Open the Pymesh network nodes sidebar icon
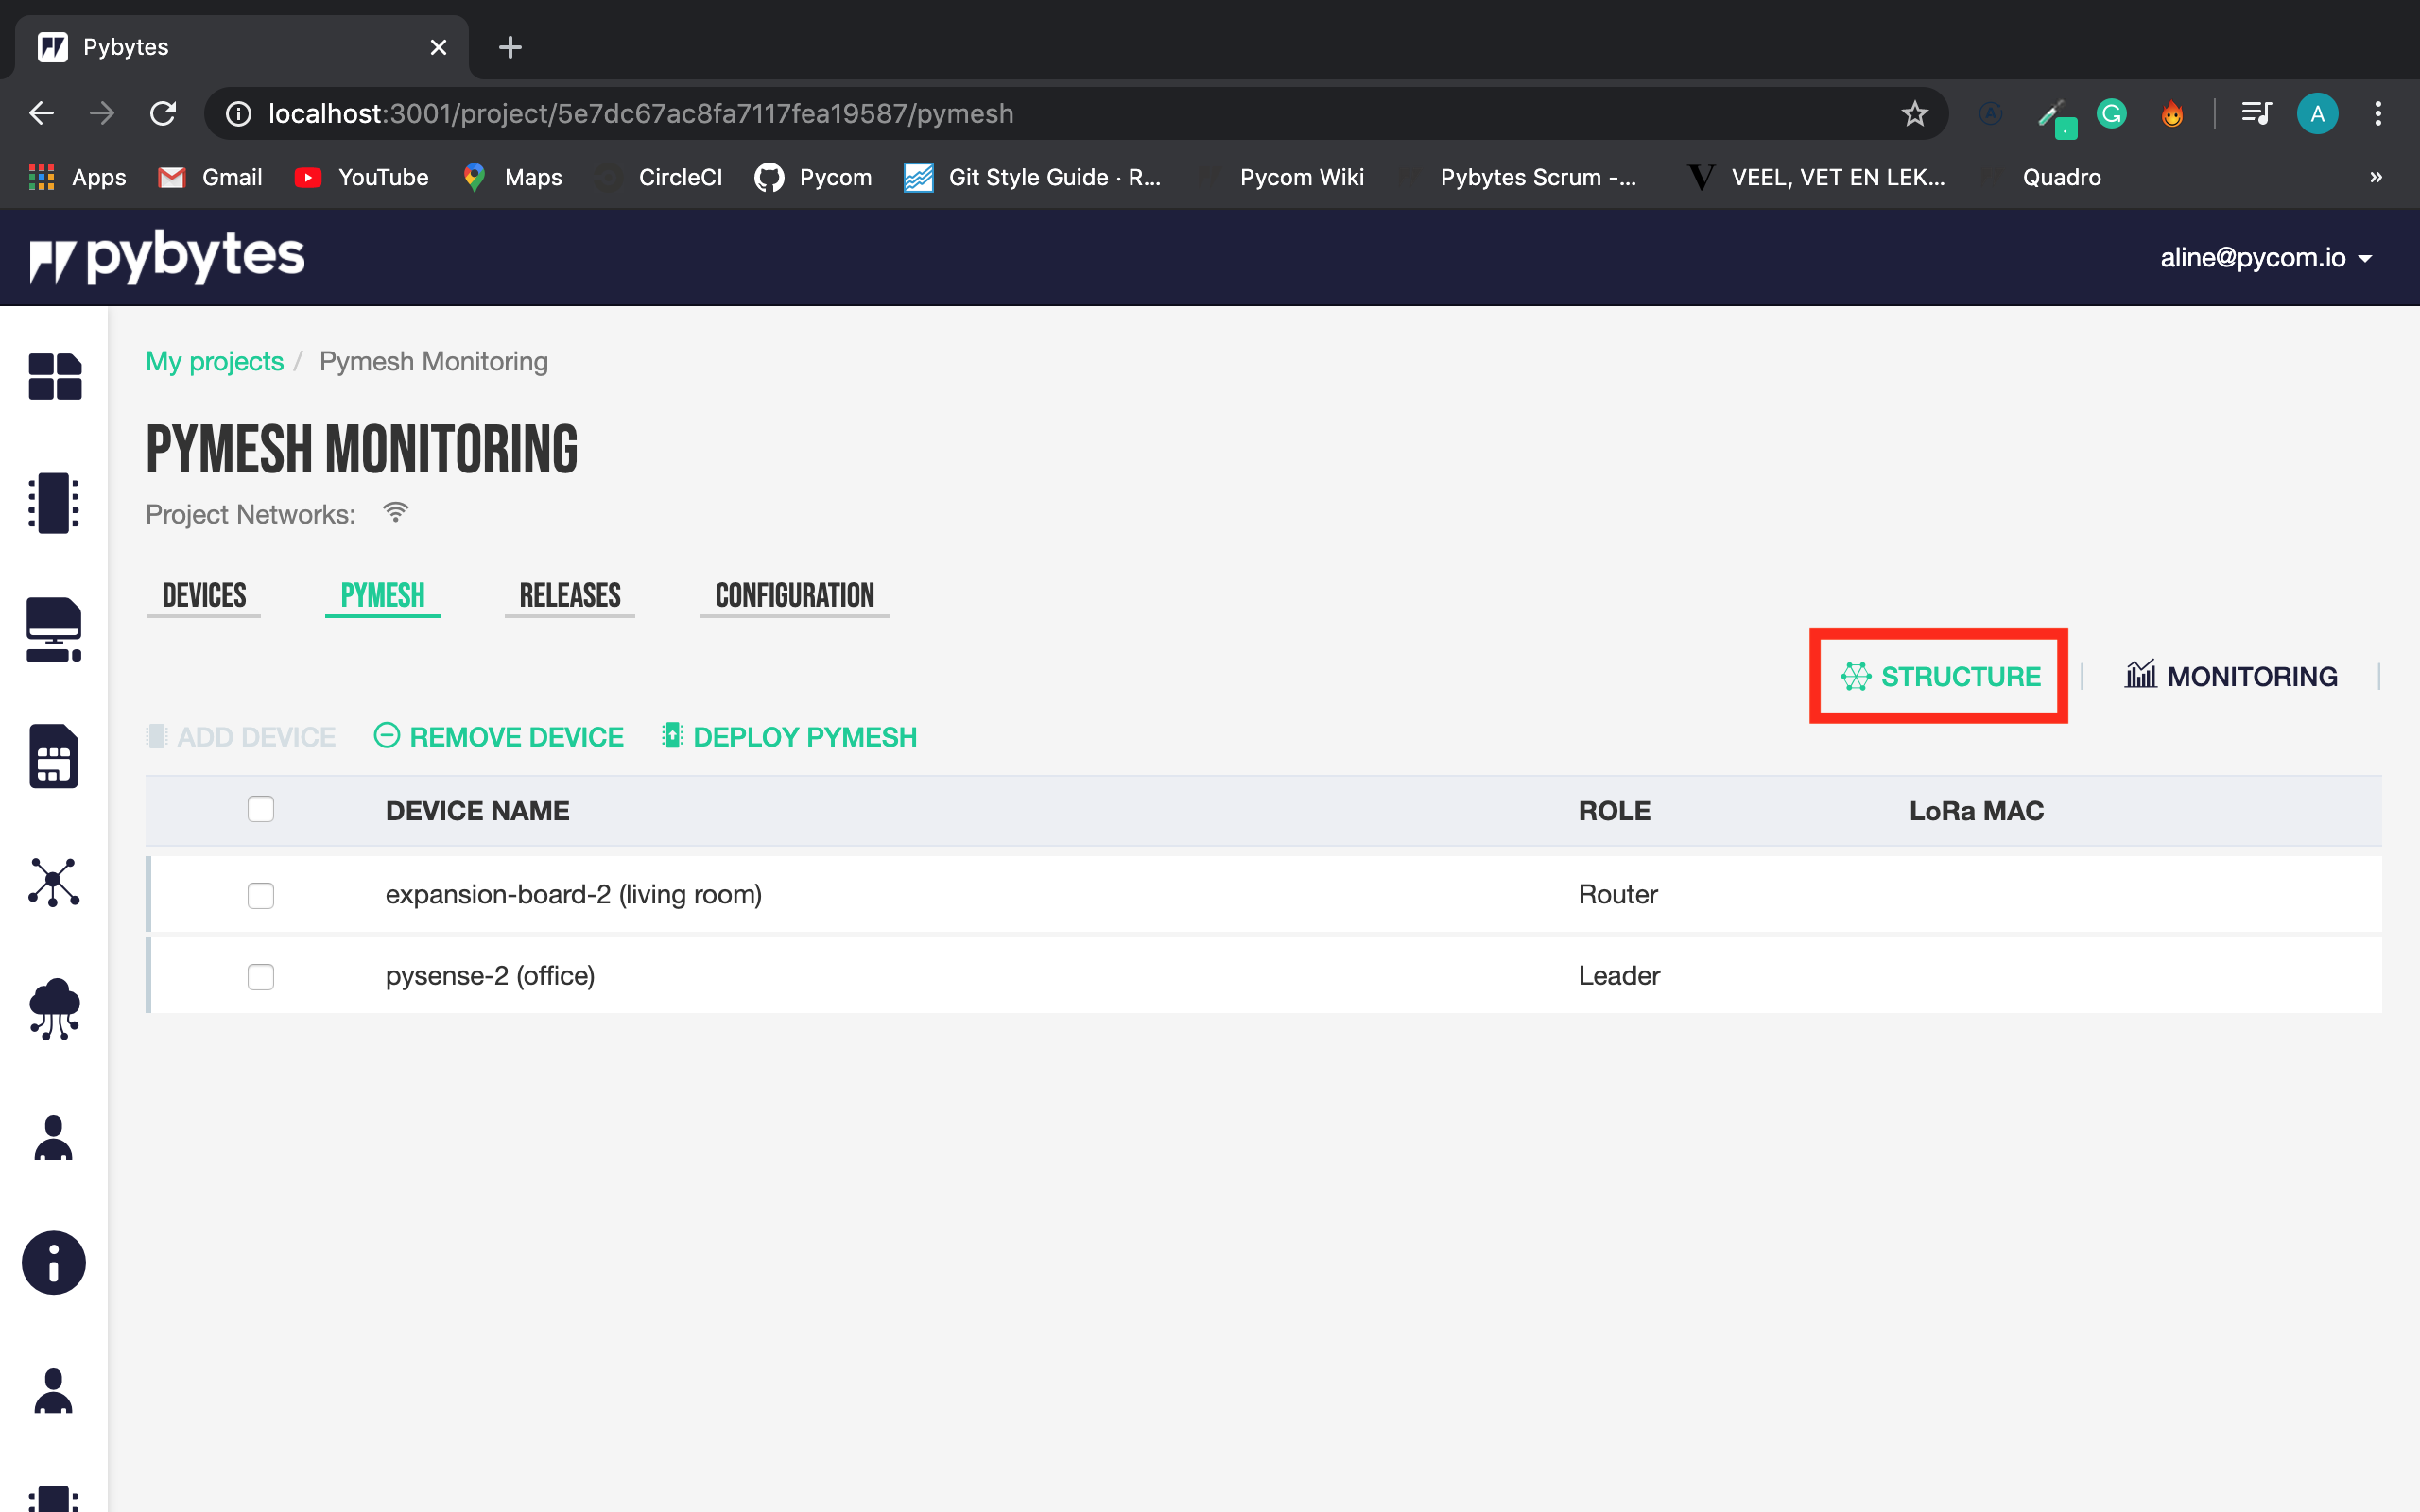The image size is (2420, 1512). [54, 882]
